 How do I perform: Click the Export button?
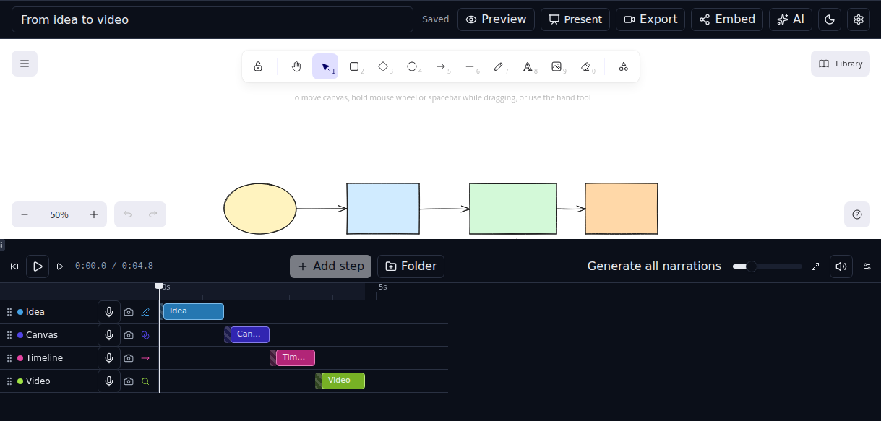(650, 19)
